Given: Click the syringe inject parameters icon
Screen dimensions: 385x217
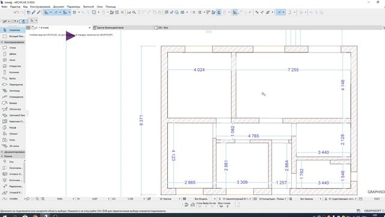Looking at the screenshot, I should pyautogui.click(x=38, y=12).
